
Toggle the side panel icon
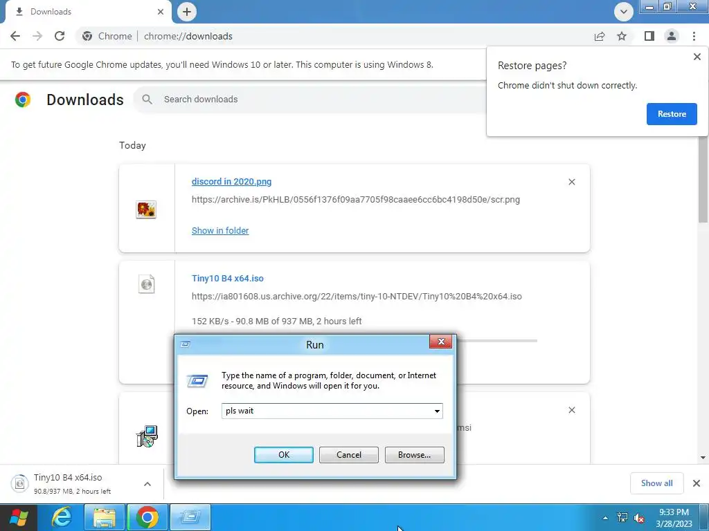[x=649, y=36]
